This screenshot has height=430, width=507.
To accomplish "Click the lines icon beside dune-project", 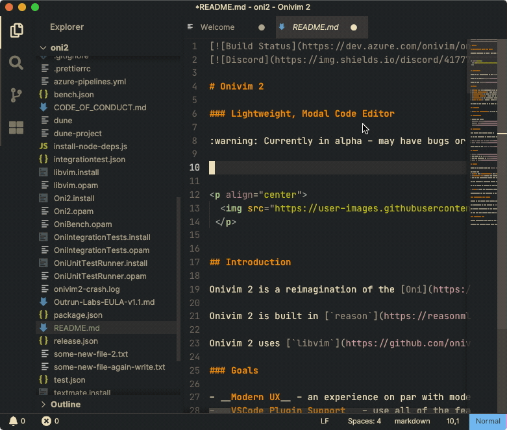I will pyautogui.click(x=45, y=134).
